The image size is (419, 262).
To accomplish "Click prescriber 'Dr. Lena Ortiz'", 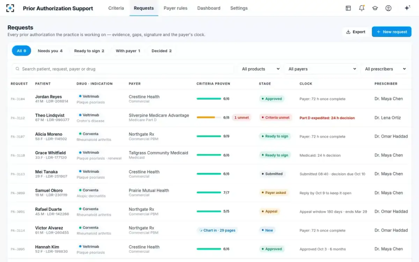I will pyautogui.click(x=388, y=118).
